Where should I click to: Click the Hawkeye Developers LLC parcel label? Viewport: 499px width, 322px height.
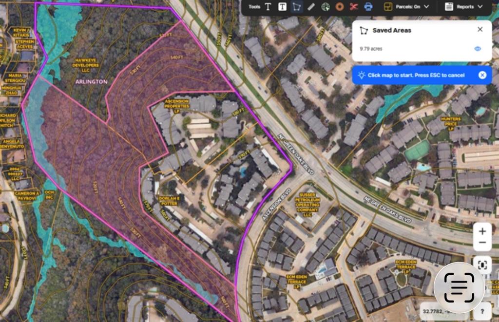[x=85, y=65]
